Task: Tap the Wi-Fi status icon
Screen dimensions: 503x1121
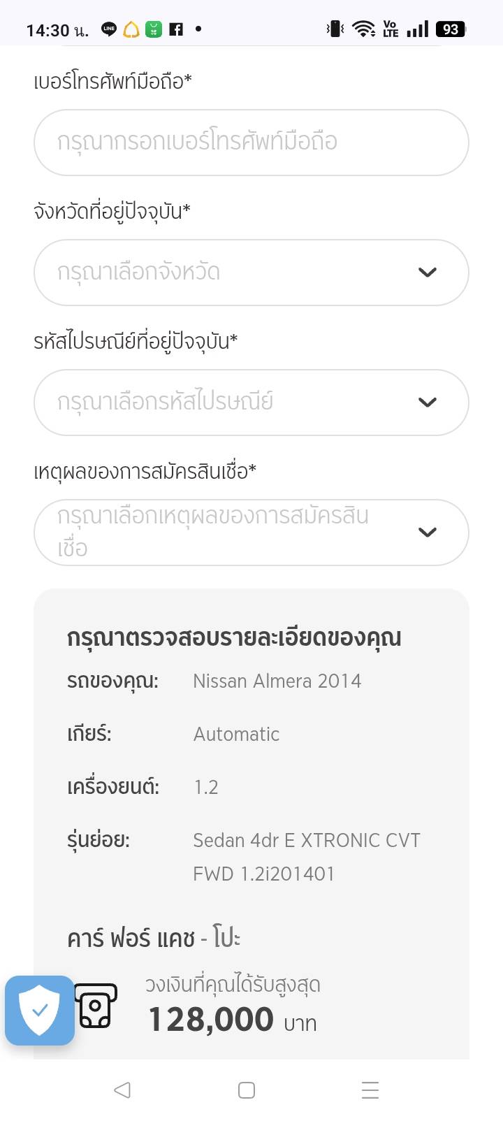Action: pos(363,29)
